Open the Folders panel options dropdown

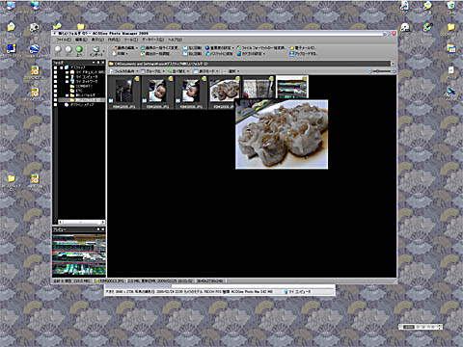[94, 63]
